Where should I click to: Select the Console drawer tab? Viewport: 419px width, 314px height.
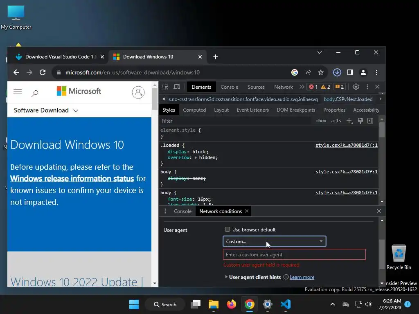(x=183, y=211)
